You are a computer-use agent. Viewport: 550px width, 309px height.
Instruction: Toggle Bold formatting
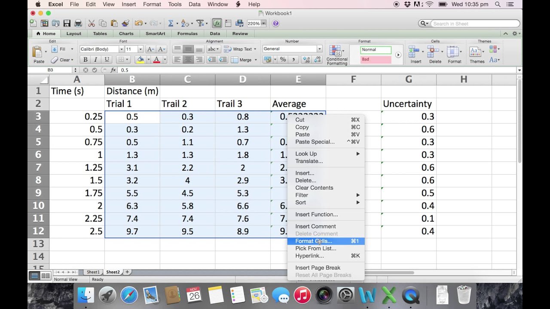click(x=85, y=60)
